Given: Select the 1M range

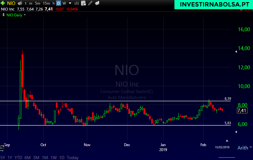Looking at the screenshot, I should (x=45, y=158).
